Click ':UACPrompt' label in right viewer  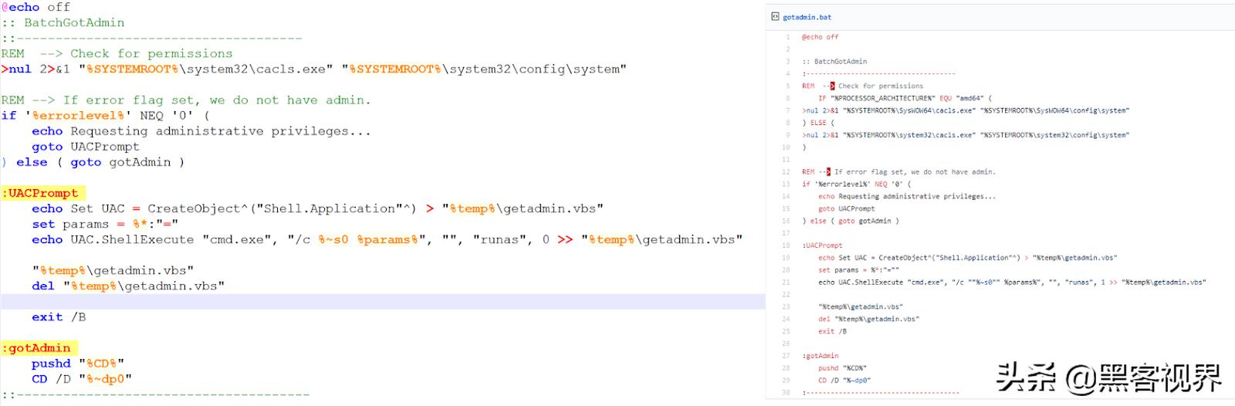coord(822,245)
